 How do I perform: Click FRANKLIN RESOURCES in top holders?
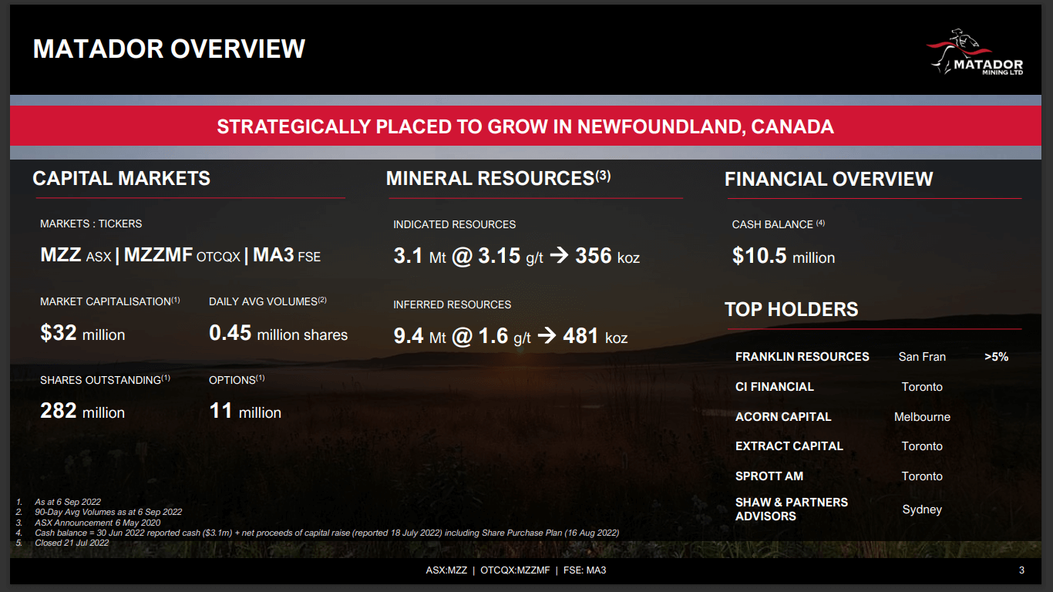pos(802,357)
